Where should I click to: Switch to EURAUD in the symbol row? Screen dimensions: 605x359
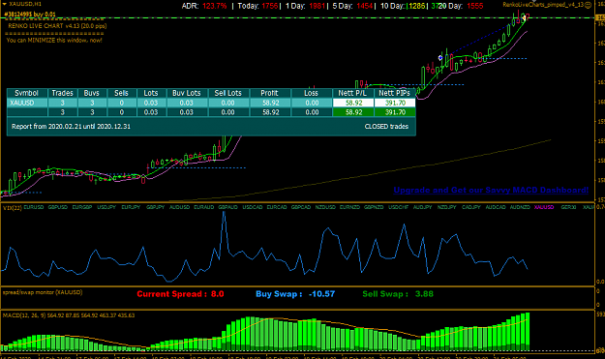203,207
